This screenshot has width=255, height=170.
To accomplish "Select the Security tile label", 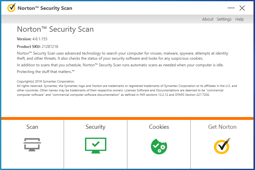I will tap(96, 127).
